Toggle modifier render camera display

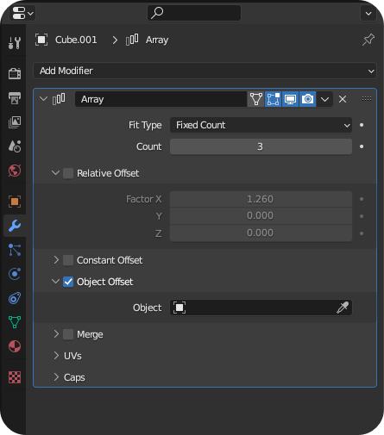coord(307,99)
